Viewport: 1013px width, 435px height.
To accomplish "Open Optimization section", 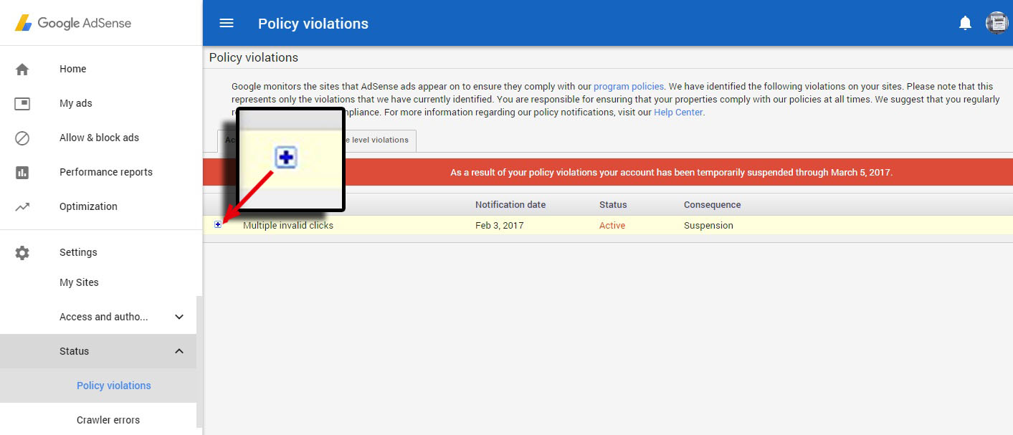I will 88,206.
